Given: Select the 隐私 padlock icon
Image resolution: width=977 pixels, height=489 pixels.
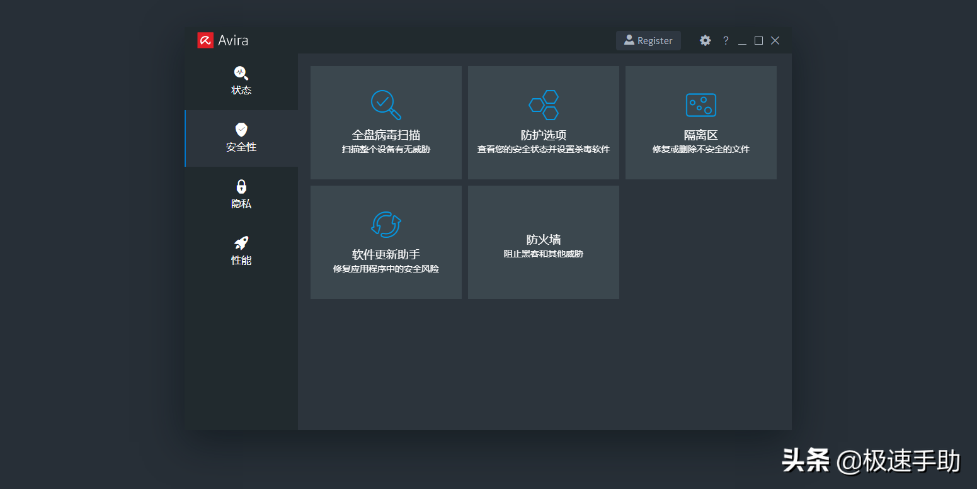Looking at the screenshot, I should [241, 186].
